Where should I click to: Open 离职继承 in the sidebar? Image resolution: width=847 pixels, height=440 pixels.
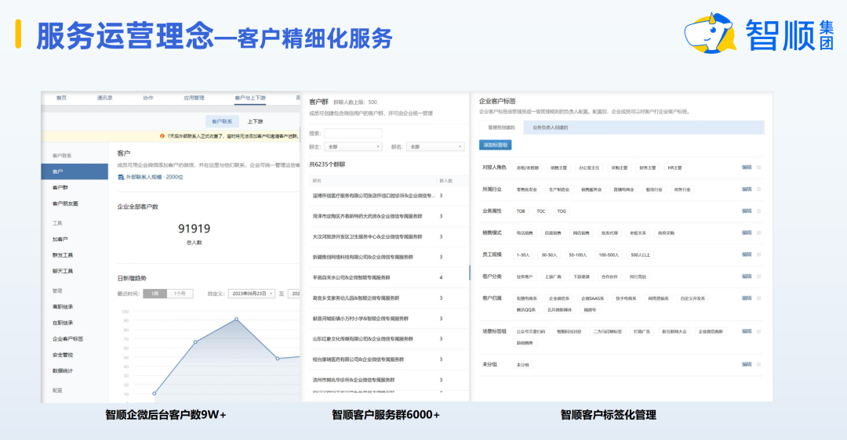tap(63, 307)
